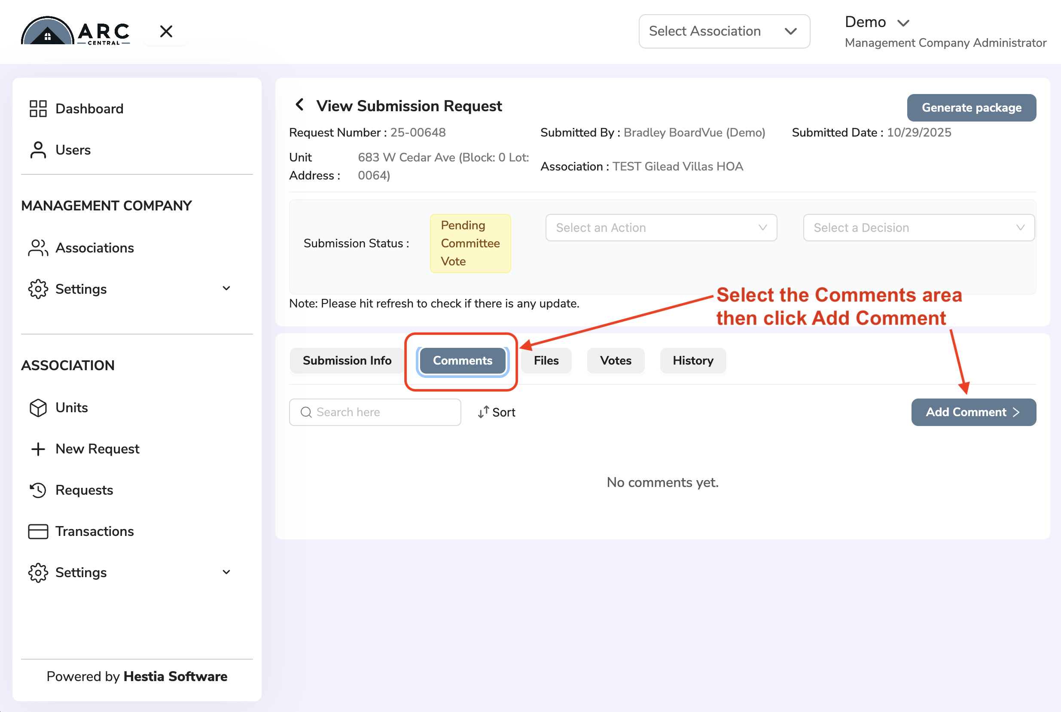Viewport: 1061px width, 712px height.
Task: Open the Select Association dropdown
Action: (x=724, y=31)
